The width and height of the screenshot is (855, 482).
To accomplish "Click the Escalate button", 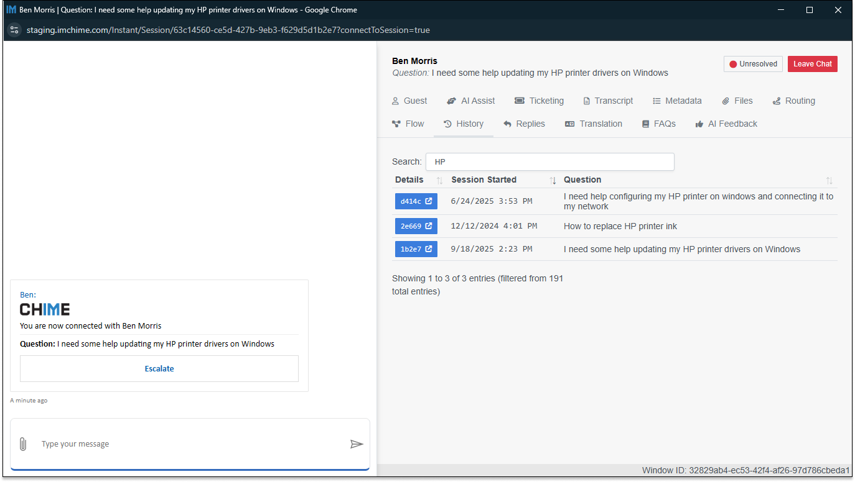I will click(159, 369).
